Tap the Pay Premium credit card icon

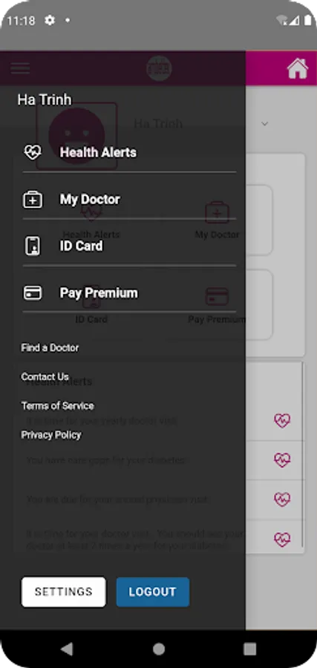[33, 293]
